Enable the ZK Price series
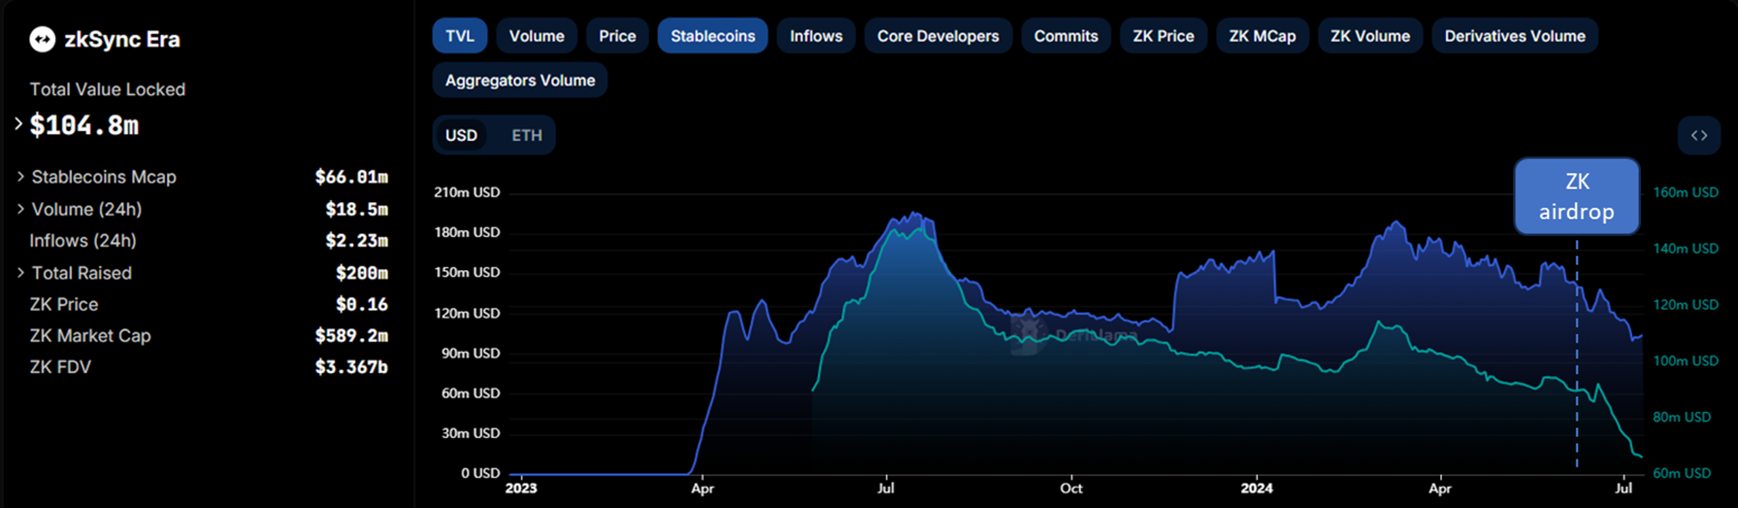 click(x=1163, y=36)
